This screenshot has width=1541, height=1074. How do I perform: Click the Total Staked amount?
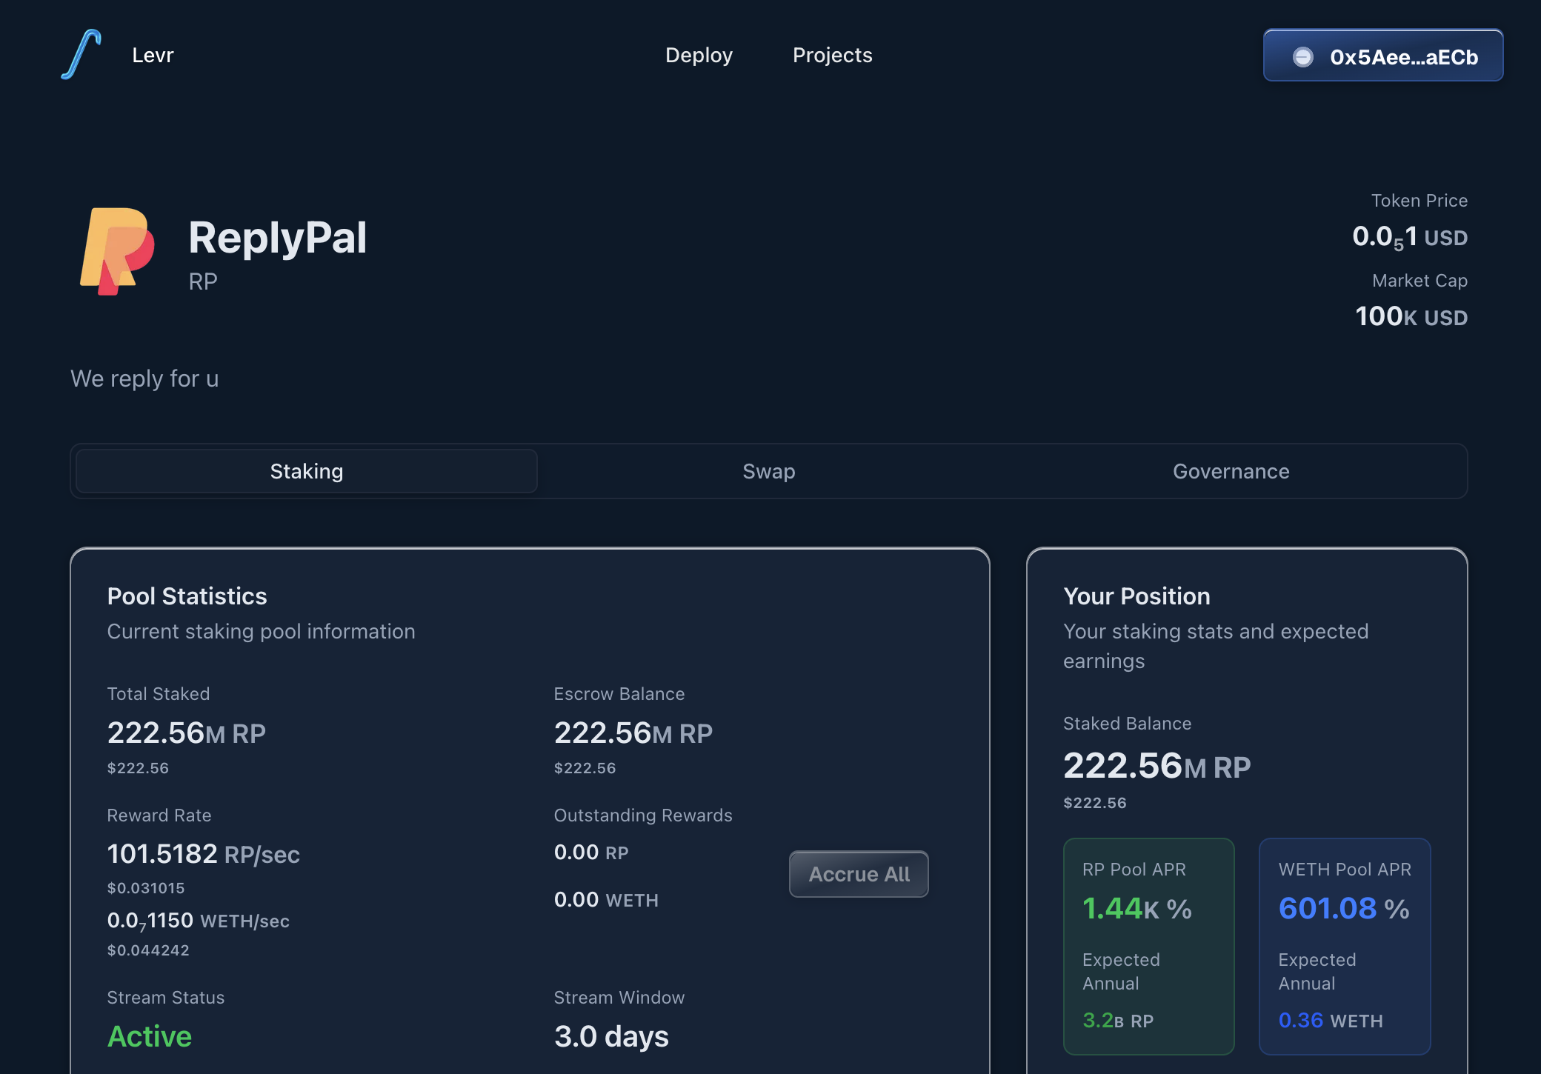[x=186, y=733]
